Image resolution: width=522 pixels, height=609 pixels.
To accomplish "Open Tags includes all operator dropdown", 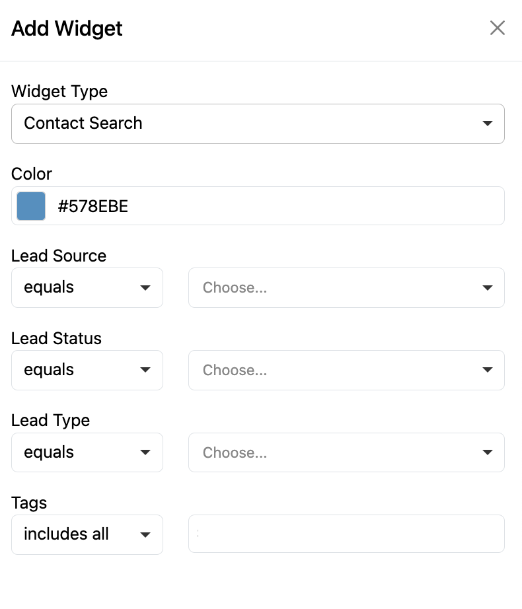I will coord(87,534).
